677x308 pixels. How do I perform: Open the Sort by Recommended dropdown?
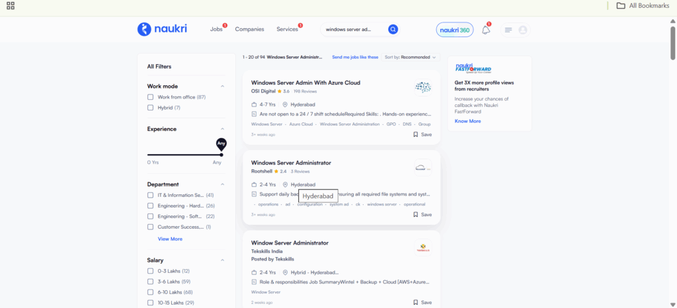point(410,58)
